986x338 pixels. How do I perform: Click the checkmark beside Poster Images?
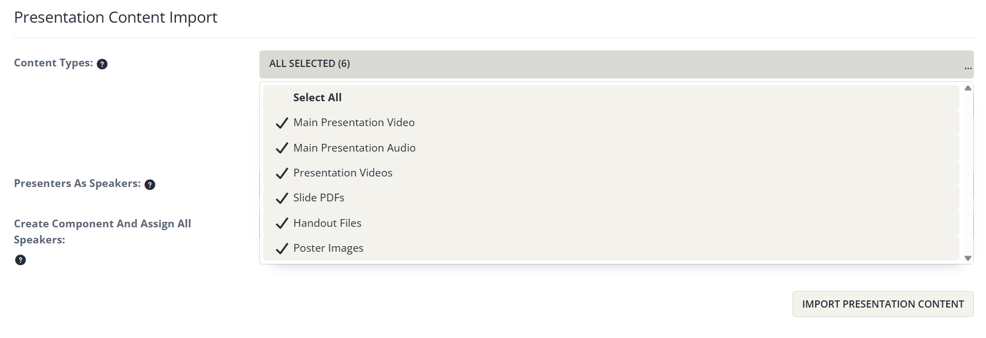[x=281, y=249]
